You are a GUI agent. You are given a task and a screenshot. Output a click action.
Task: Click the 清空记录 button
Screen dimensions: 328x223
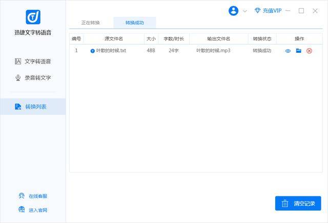coord(298,204)
